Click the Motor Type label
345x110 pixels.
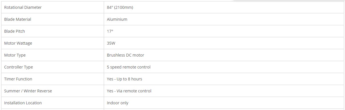pos(15,55)
